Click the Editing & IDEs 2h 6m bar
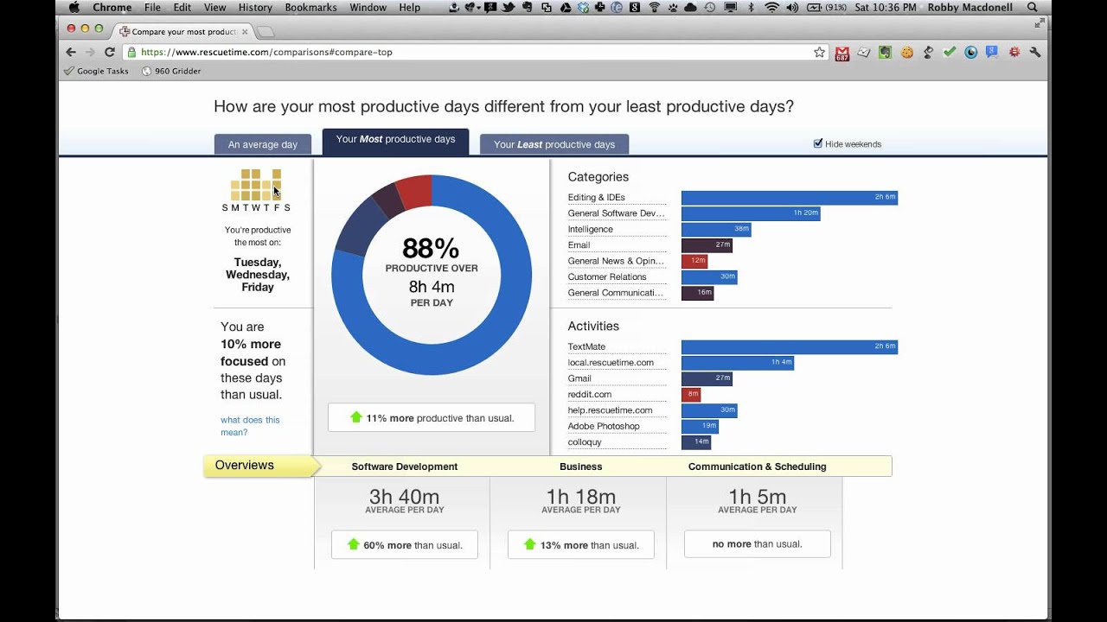This screenshot has height=622, width=1107. (789, 197)
